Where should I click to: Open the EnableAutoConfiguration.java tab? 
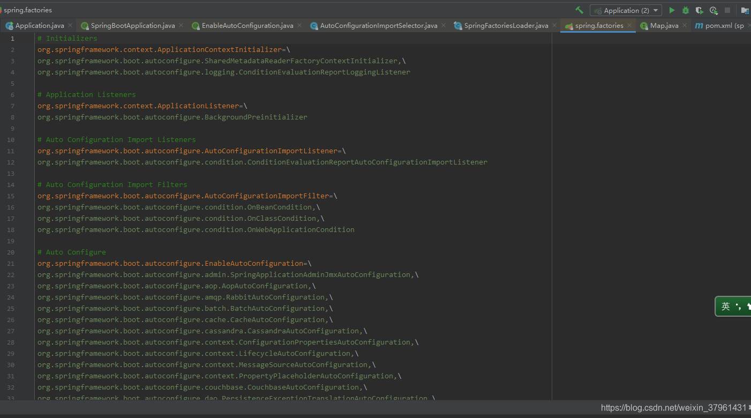247,25
